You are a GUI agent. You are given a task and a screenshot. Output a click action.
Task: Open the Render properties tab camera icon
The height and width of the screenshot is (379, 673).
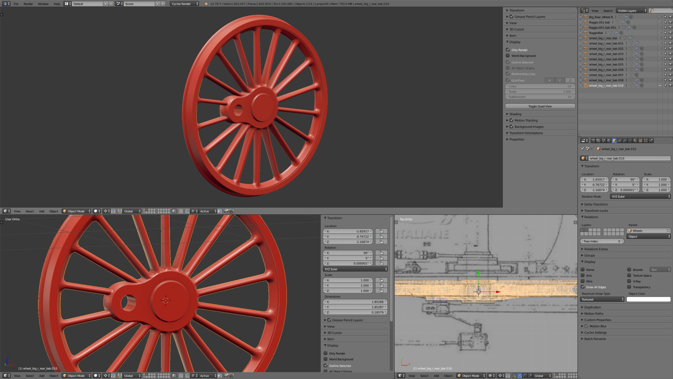[x=593, y=140]
